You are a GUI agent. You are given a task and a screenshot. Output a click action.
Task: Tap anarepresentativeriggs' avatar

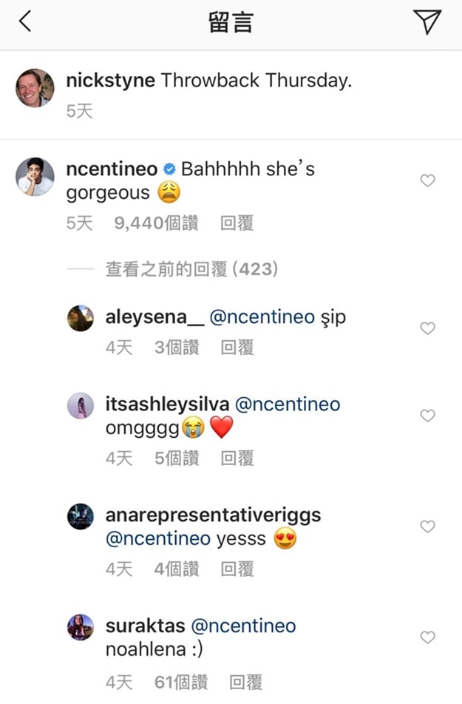[81, 516]
